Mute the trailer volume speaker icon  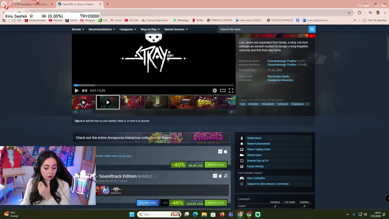84,91
